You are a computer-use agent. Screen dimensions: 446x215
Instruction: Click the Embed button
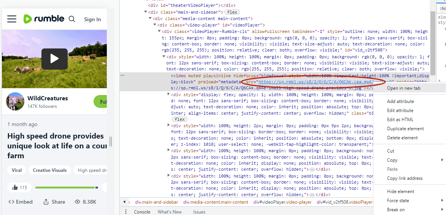21,202
